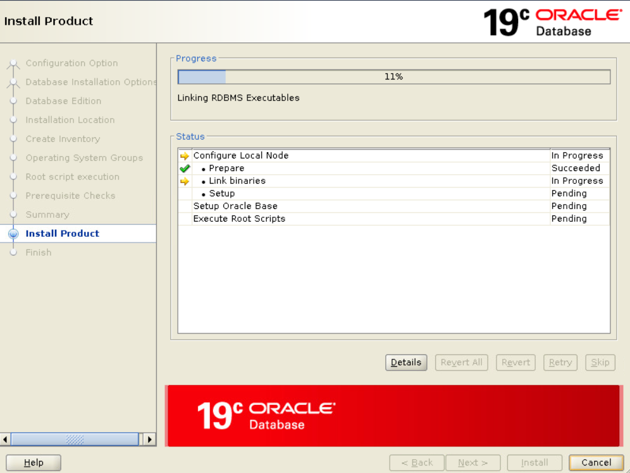Click Pending status of the Setup sub-task
630x473 pixels.
569,193
